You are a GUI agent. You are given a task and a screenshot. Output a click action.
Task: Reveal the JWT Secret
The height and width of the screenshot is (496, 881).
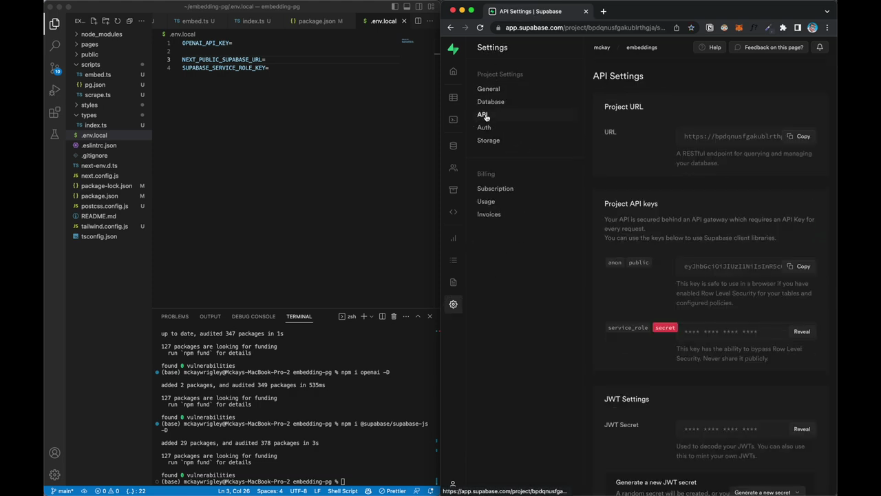(x=802, y=429)
